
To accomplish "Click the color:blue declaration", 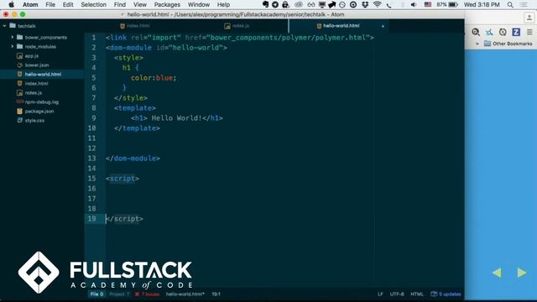I will pos(154,78).
